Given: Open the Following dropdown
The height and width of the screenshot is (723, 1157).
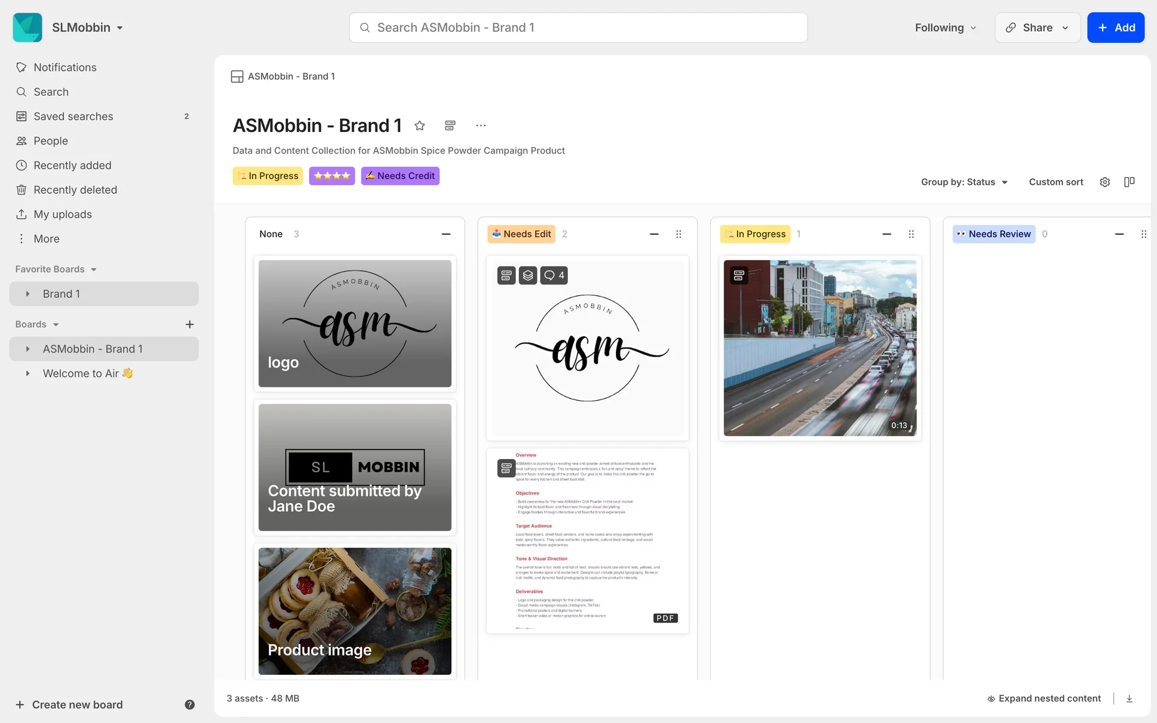Looking at the screenshot, I should coord(945,28).
